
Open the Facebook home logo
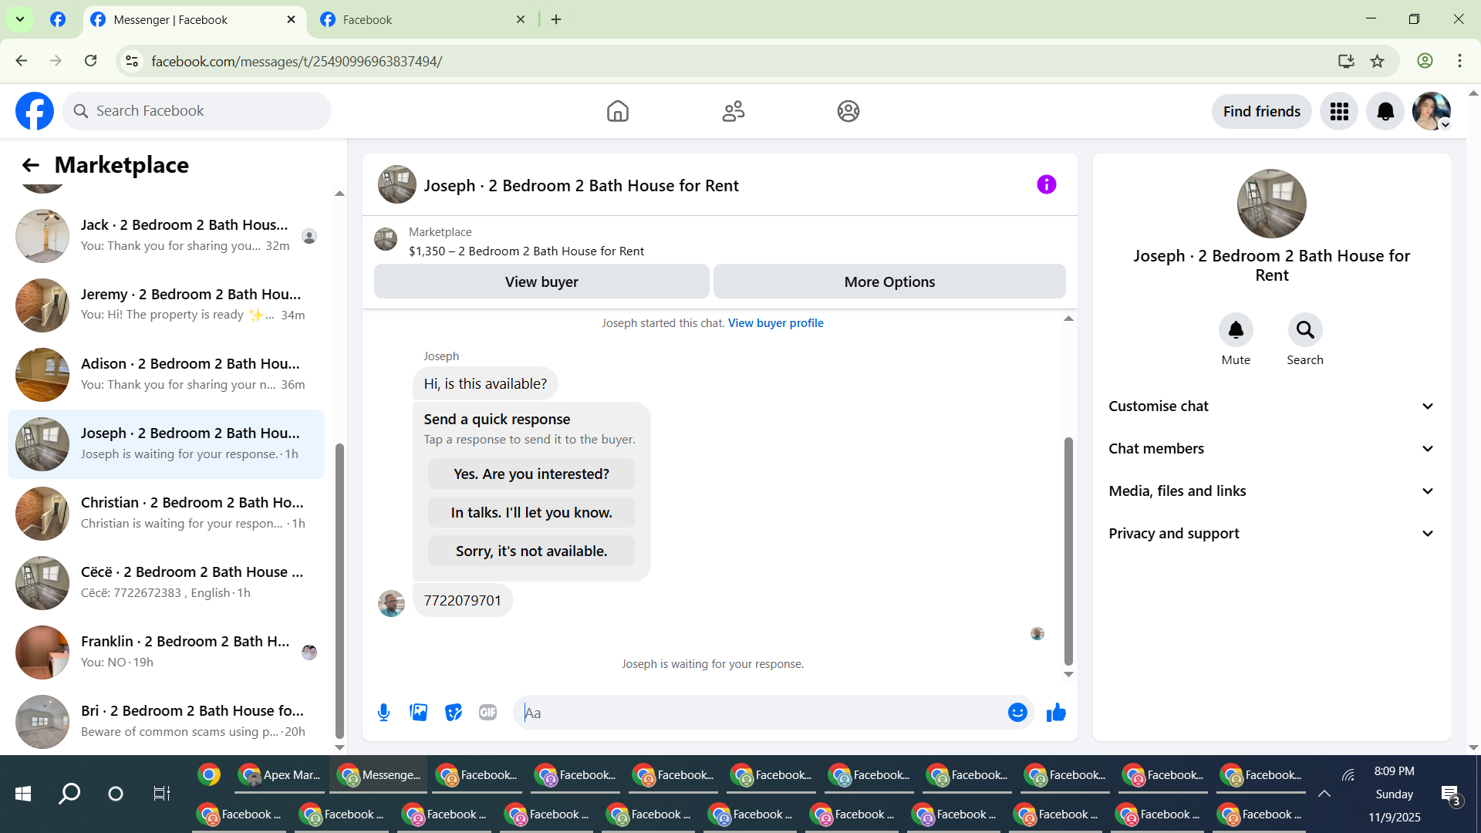35,111
